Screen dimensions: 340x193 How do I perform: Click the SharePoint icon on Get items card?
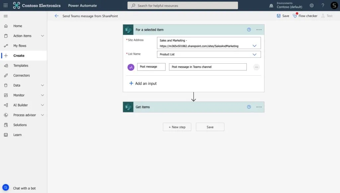click(128, 107)
